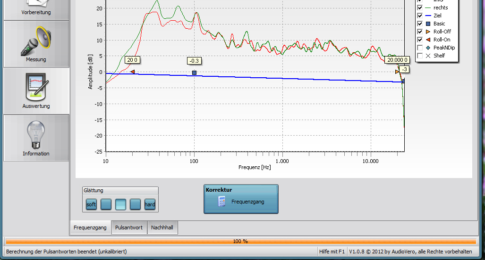Uncheck the rechts curve checkbox
485x260 pixels.
pyautogui.click(x=420, y=8)
